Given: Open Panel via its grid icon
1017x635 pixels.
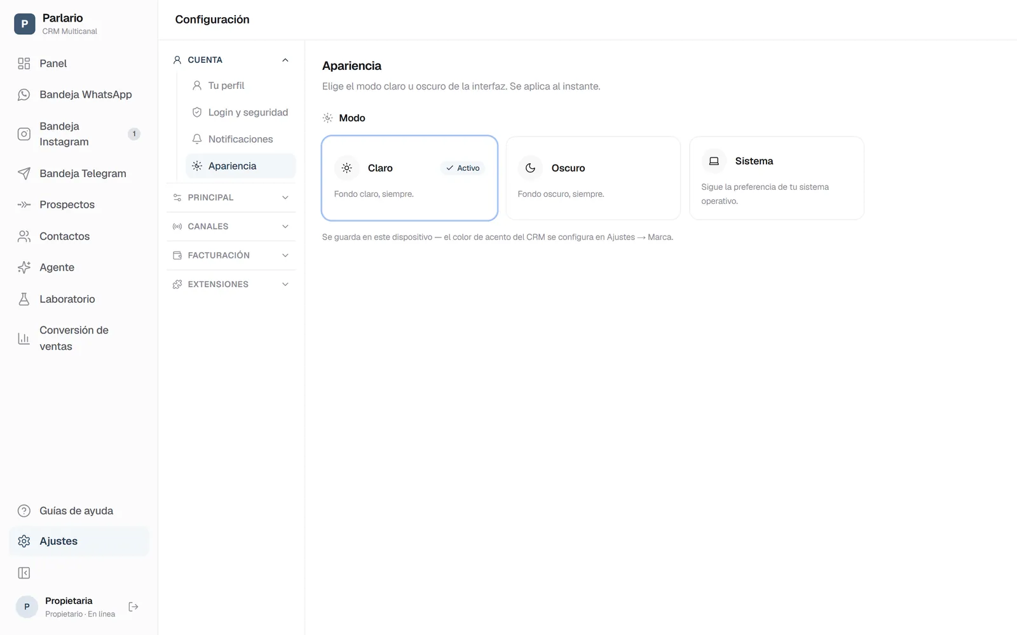Looking at the screenshot, I should tap(24, 63).
